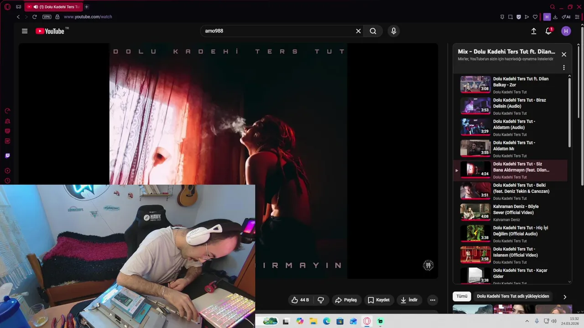The width and height of the screenshot is (584, 328).
Task: Open the YouTube account avatar menu
Action: (x=566, y=31)
